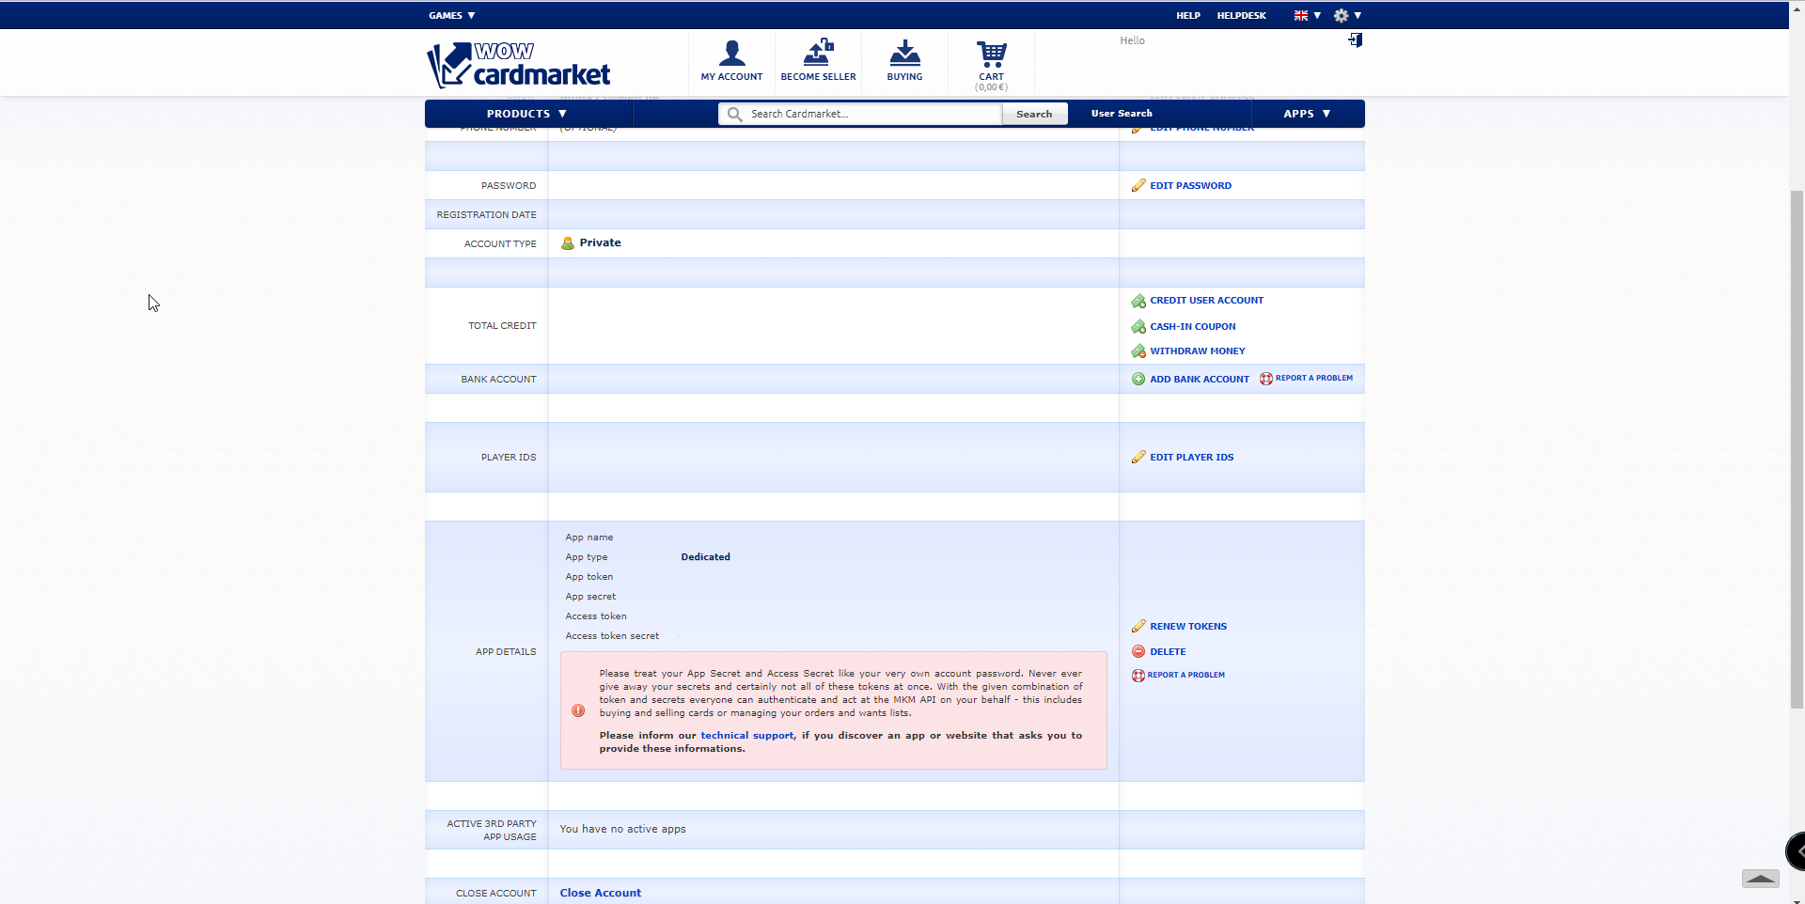Click the magnifier icon in search box

coord(734,114)
